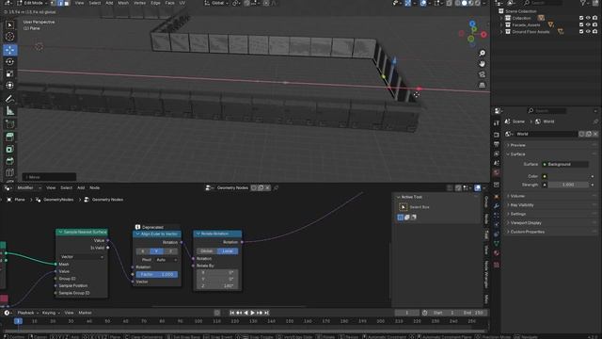Enable edge select mode
The height and width of the screenshot is (339, 602).
pos(60,3)
